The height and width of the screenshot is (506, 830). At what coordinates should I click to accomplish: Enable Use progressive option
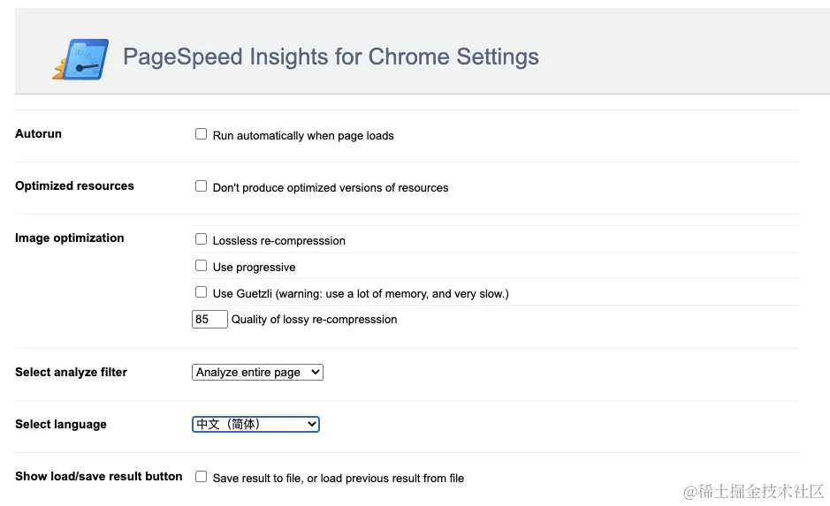202,266
